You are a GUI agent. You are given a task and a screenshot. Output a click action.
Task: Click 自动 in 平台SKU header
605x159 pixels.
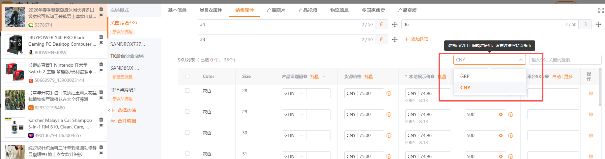coord(557,77)
